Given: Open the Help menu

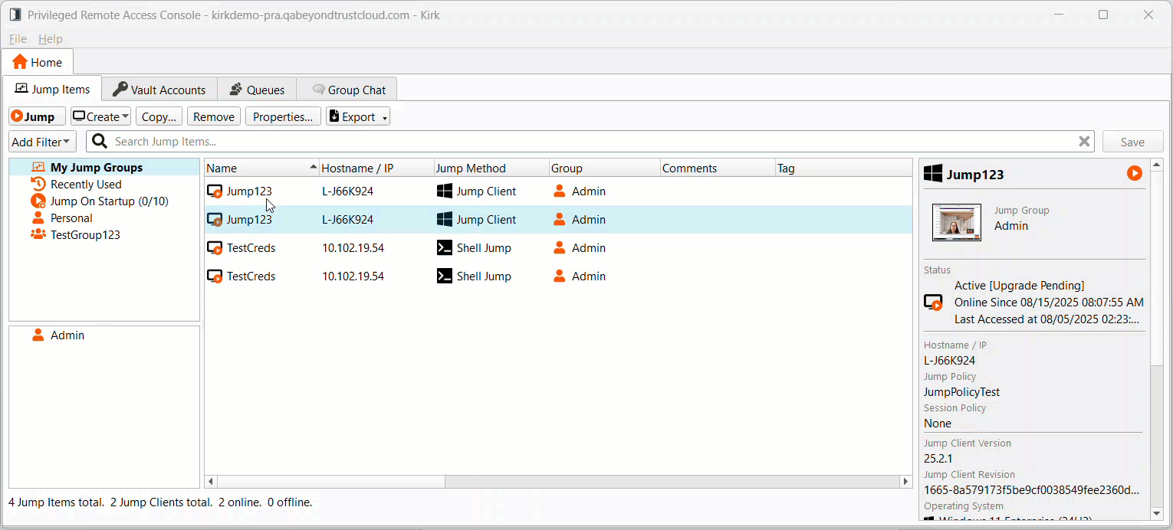Looking at the screenshot, I should tap(51, 38).
